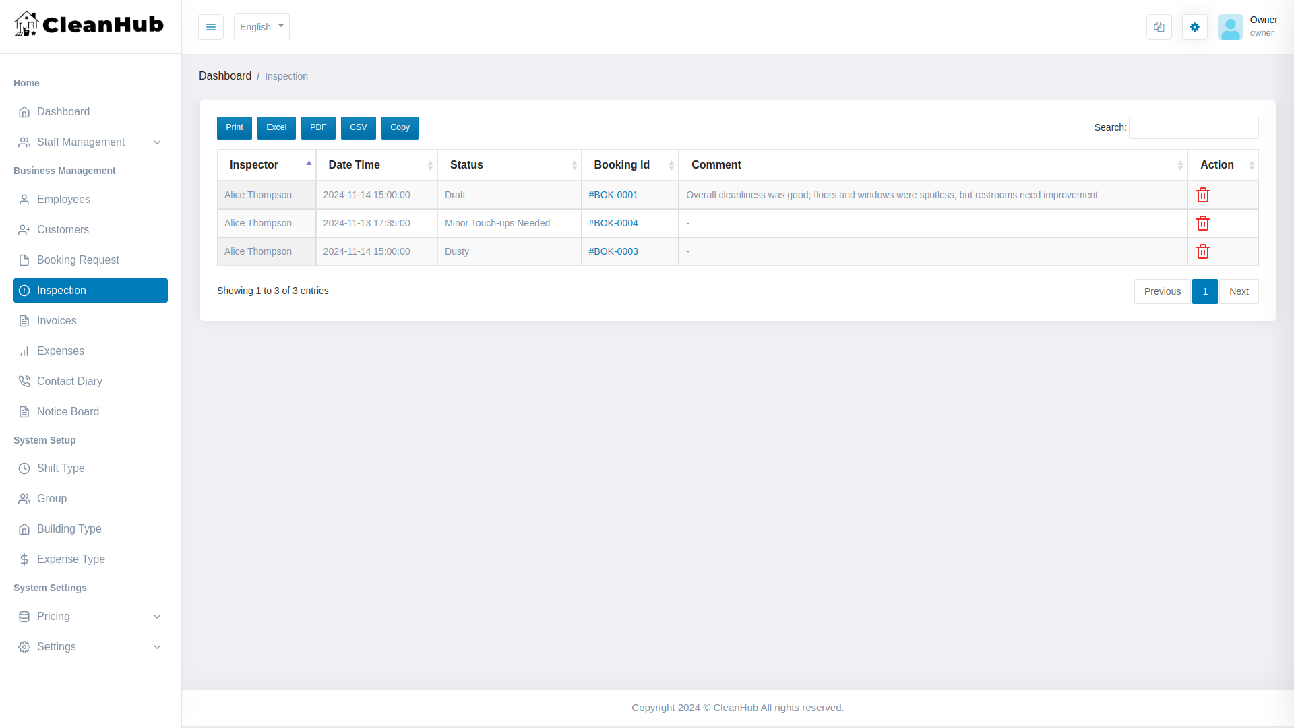
Task: Sort inspections by Status column
Action: pos(509,165)
